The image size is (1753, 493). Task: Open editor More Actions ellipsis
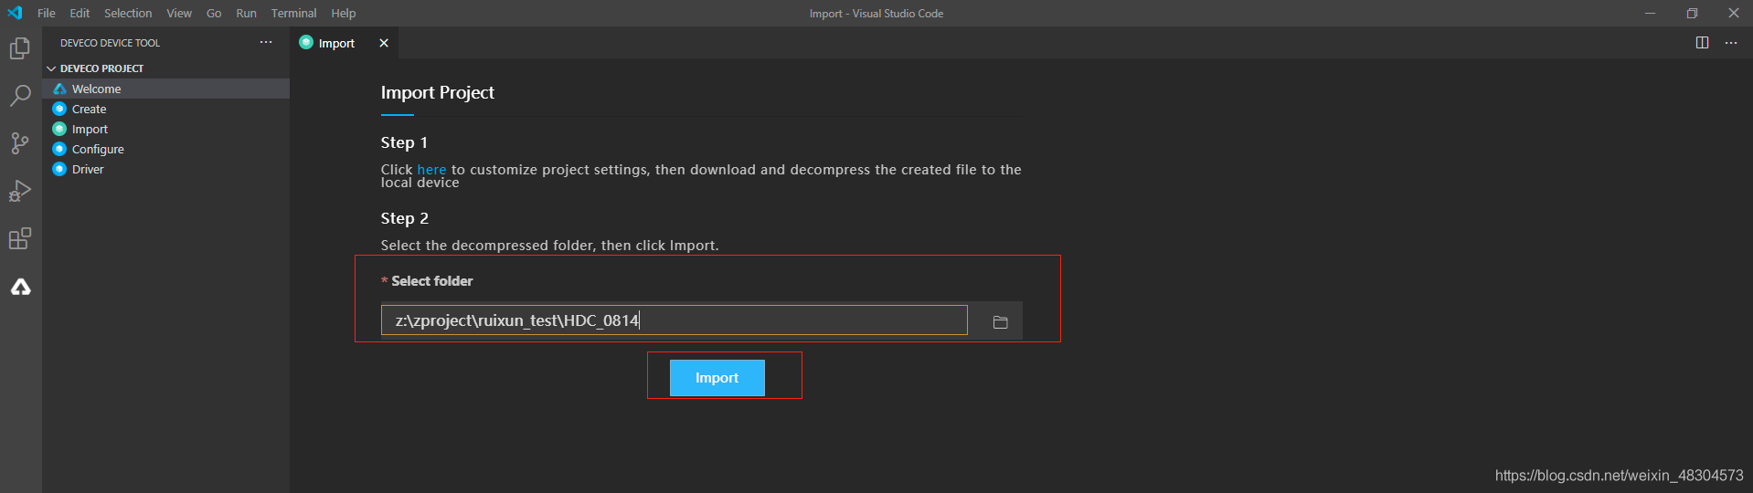[1731, 43]
